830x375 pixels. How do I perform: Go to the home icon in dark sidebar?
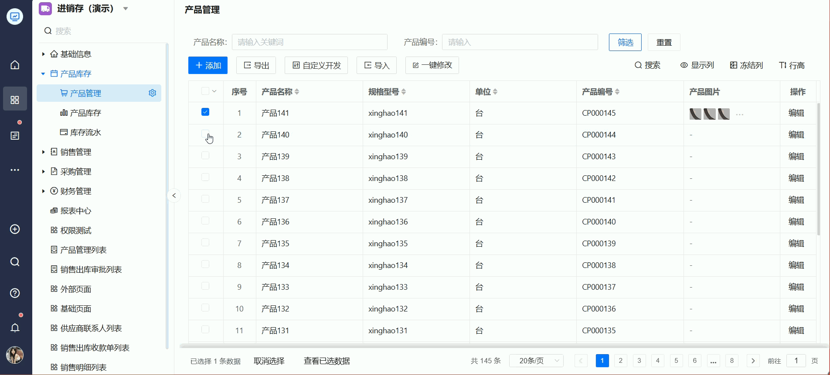click(15, 65)
